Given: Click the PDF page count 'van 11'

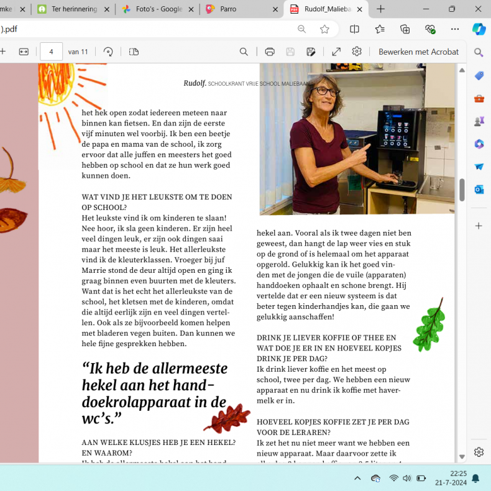Looking at the screenshot, I should pos(78,52).
